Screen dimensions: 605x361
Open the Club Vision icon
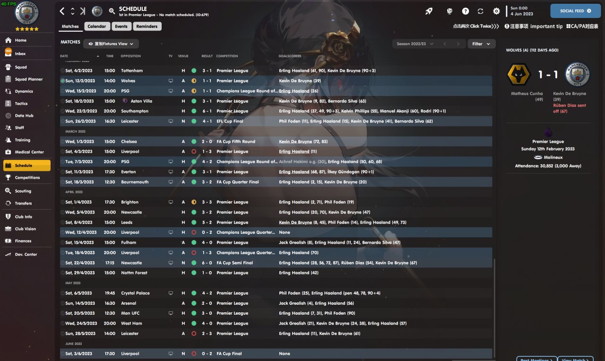[x=8, y=229]
